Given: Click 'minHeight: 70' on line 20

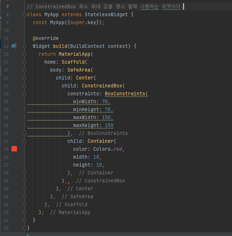Looking at the screenshot, I should click(92, 110).
